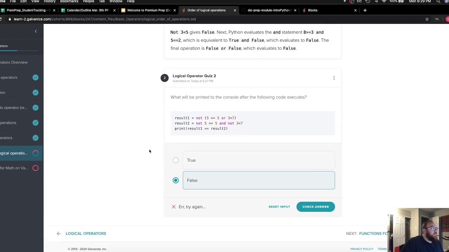Screen dimensions: 449x252
Task: Click the Err, try again X icon
Action: pyautogui.click(x=174, y=206)
